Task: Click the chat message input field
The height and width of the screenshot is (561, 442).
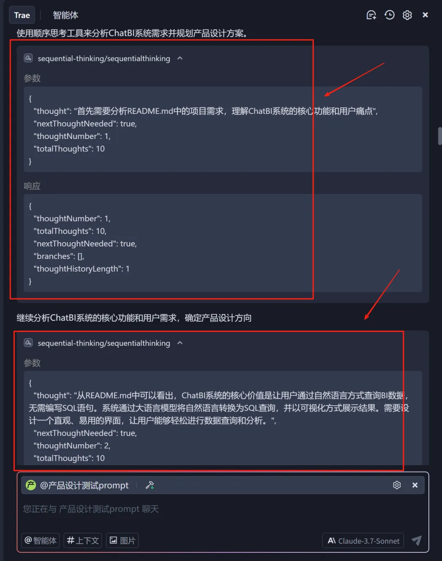Action: pyautogui.click(x=223, y=512)
